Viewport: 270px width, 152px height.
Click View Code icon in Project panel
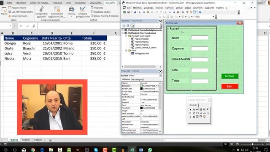124,26
